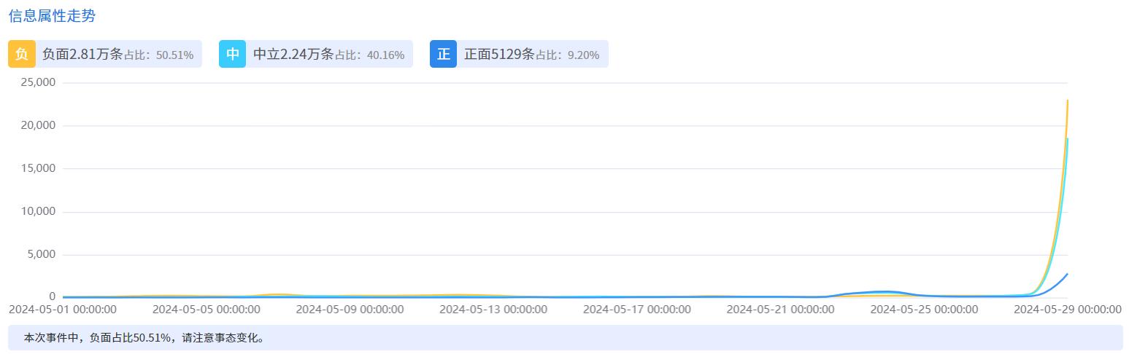Click the 占比：40.16% neutral ratio text

click(x=370, y=55)
